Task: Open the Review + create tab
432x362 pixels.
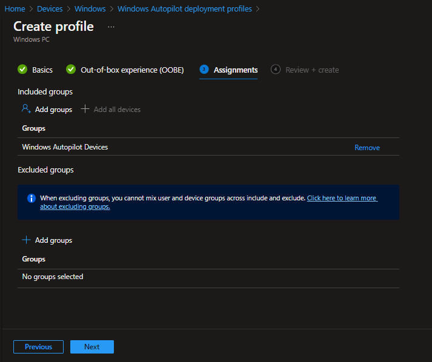Action: [x=312, y=70]
